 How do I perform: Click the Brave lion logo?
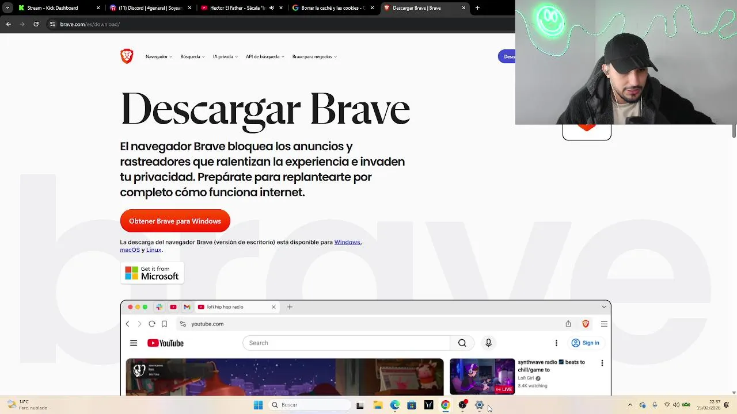[x=127, y=56]
